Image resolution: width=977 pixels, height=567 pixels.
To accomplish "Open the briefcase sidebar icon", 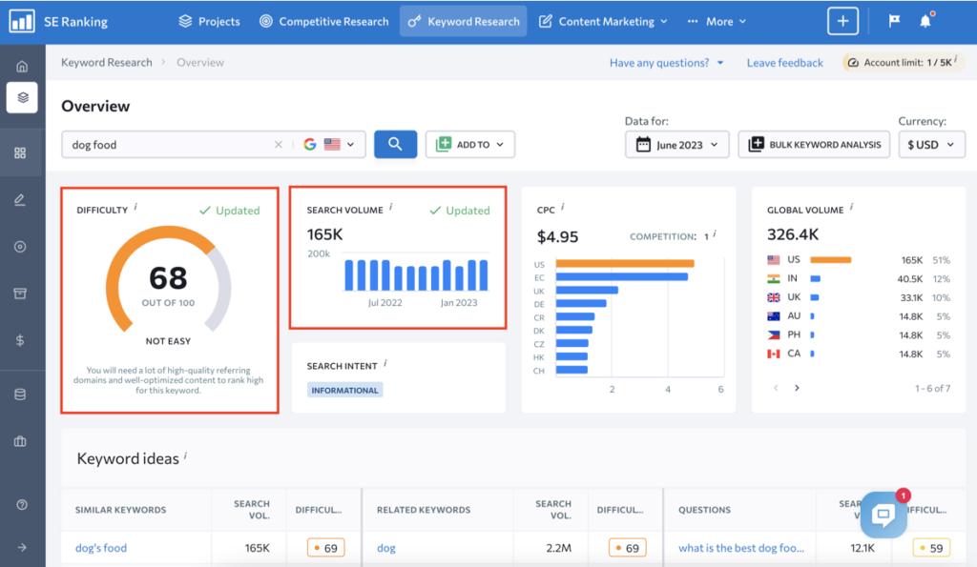I will tap(20, 441).
